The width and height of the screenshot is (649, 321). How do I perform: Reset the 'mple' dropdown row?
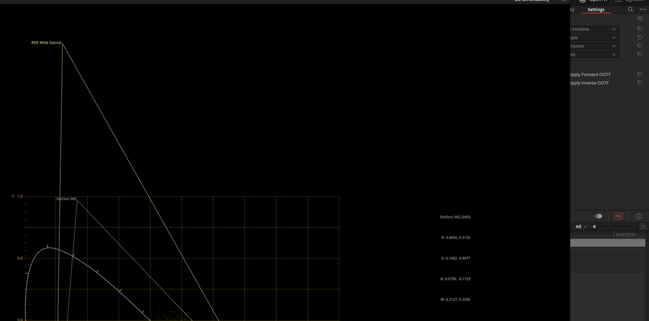(640, 38)
